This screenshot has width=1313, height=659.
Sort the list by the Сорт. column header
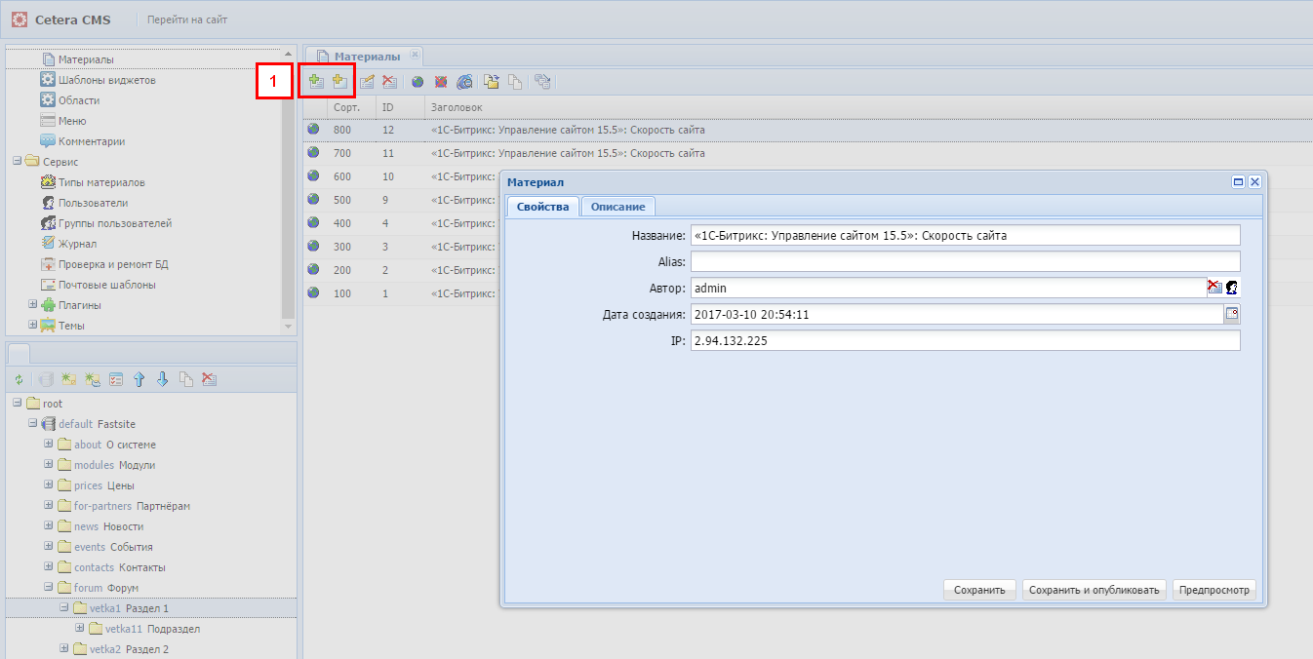[351, 106]
